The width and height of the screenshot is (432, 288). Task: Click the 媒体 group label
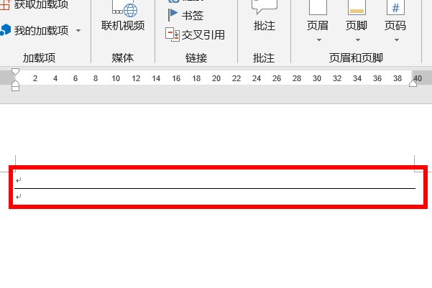[x=123, y=58]
